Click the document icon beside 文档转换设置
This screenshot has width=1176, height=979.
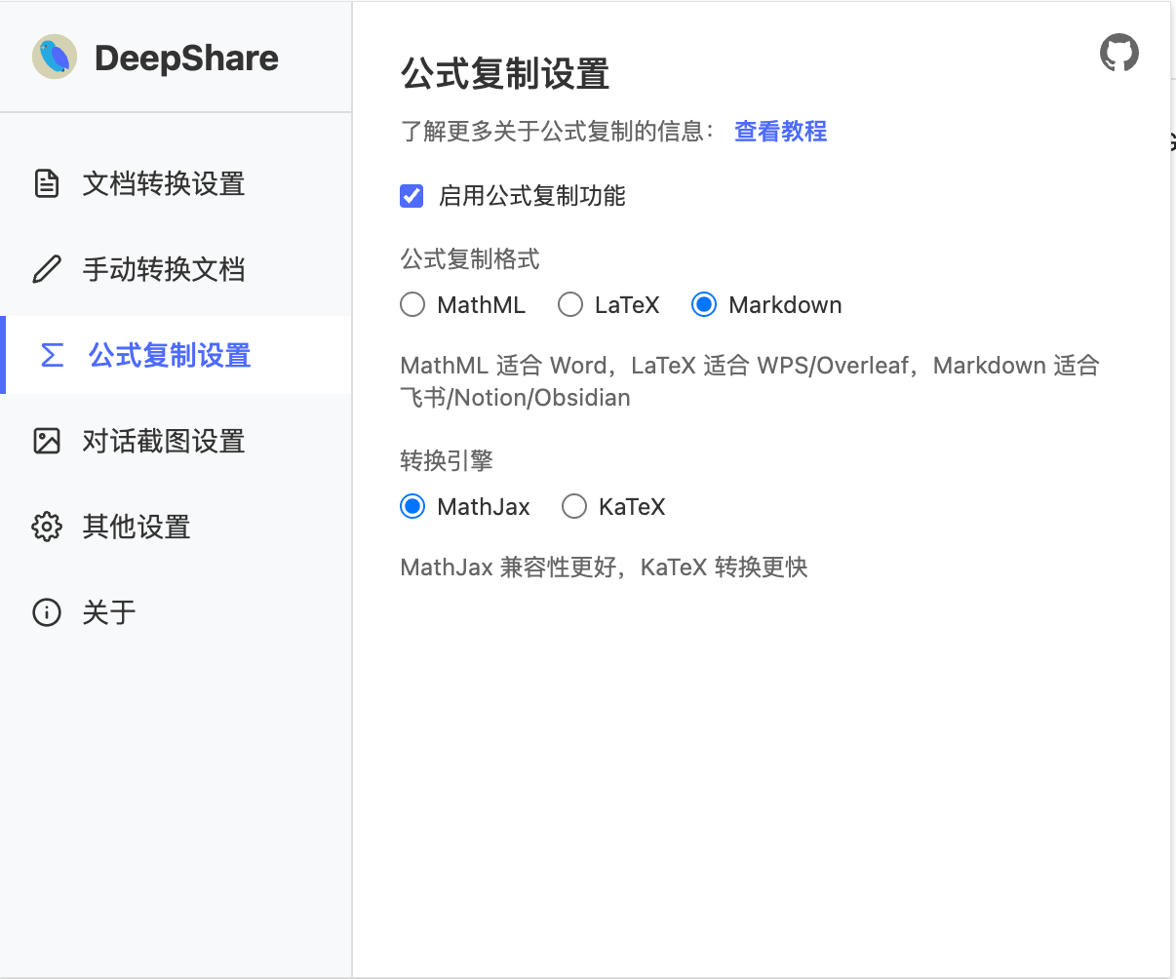(x=47, y=183)
